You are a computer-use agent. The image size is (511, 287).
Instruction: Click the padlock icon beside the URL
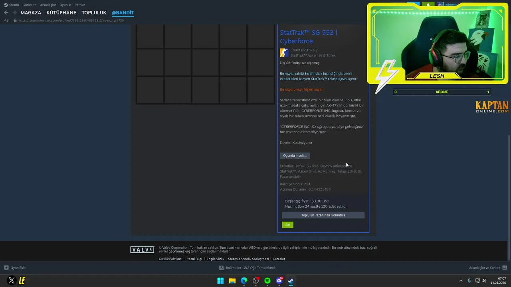(15, 20)
